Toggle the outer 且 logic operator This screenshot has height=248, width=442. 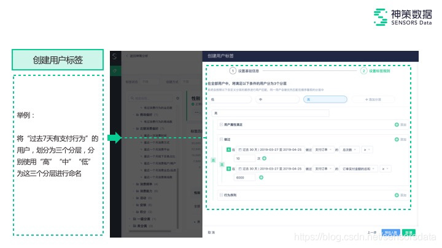[x=214, y=160]
